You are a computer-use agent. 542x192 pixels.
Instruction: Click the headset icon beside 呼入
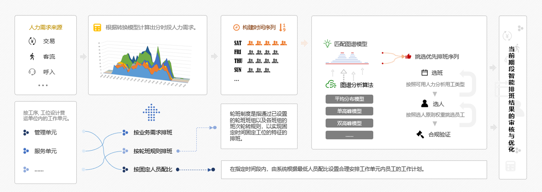[x=32, y=72]
